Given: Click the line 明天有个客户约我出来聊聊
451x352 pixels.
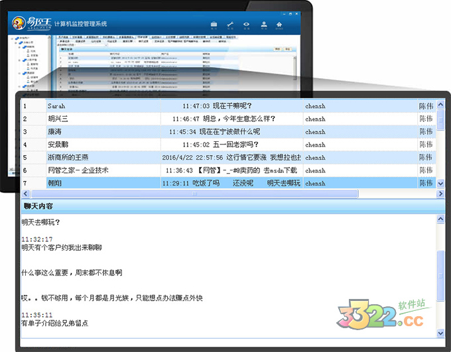Looking at the screenshot, I should [62, 247].
